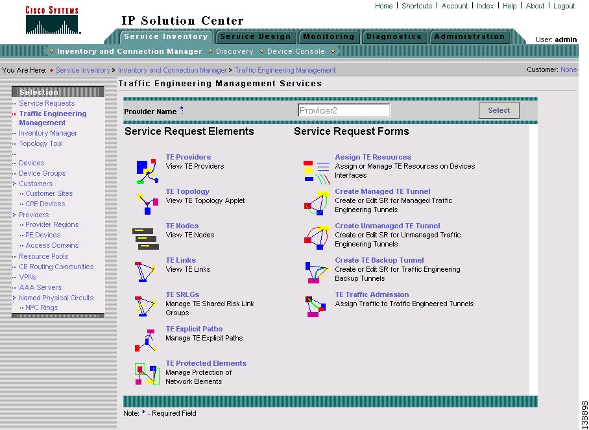Click the Create TE Backup Tunnel icon
589x430 pixels.
(317, 272)
